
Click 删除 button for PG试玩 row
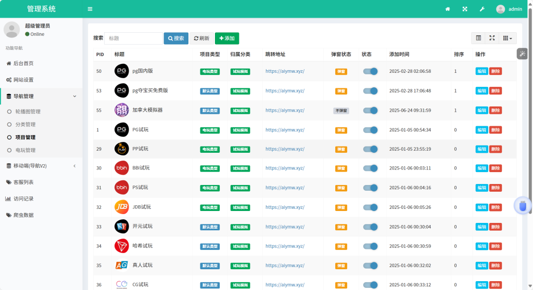point(496,130)
